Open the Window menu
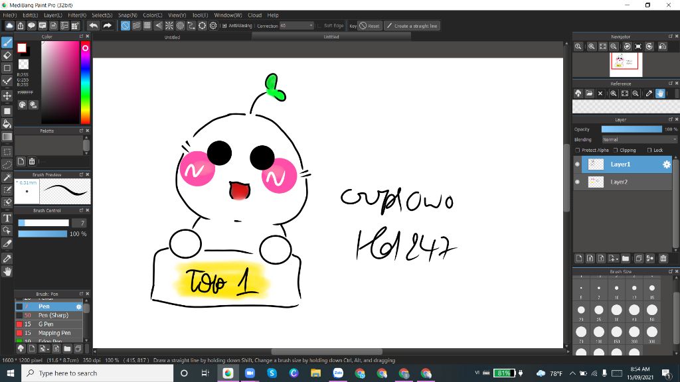The height and width of the screenshot is (382, 680). (228, 15)
